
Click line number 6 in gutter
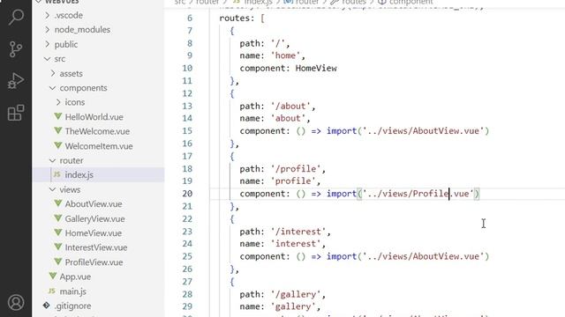pos(190,18)
